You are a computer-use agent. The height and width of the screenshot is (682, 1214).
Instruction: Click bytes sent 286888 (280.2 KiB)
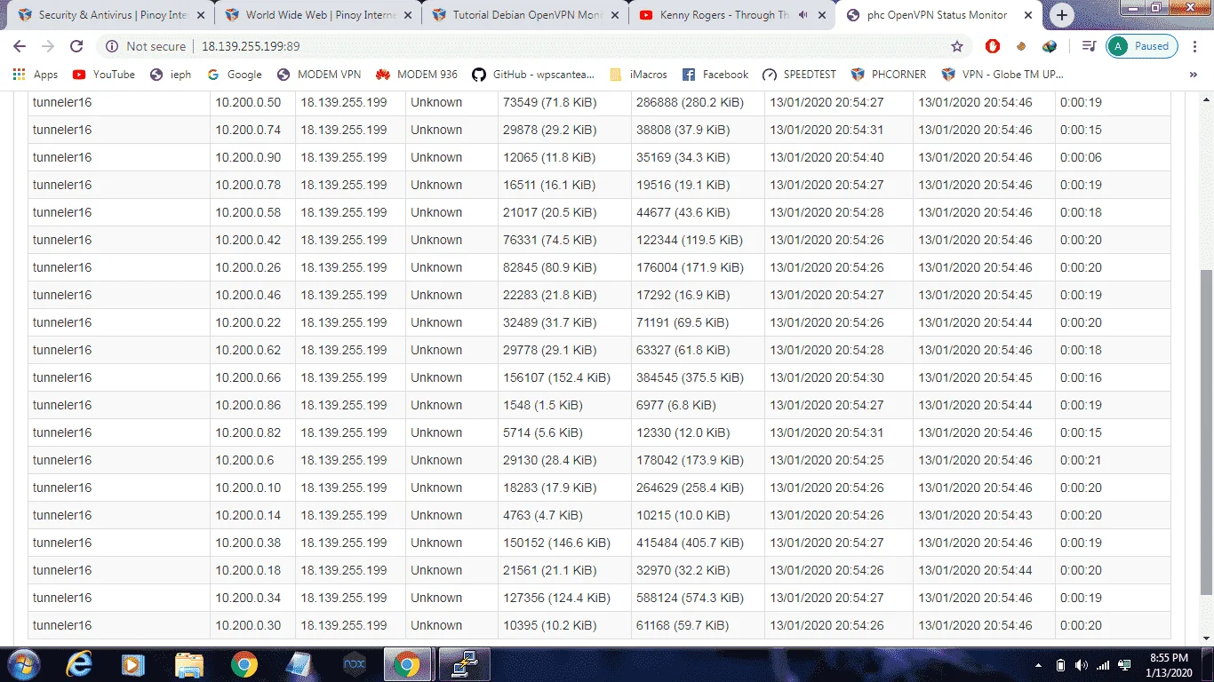691,102
